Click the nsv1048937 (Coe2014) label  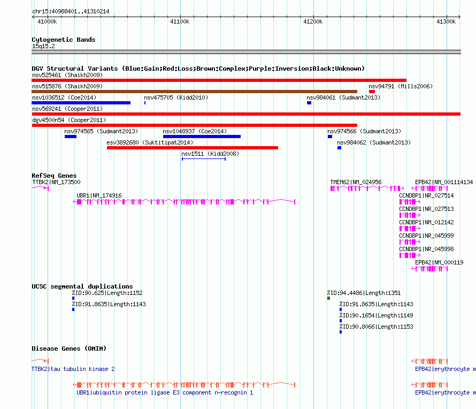point(195,131)
